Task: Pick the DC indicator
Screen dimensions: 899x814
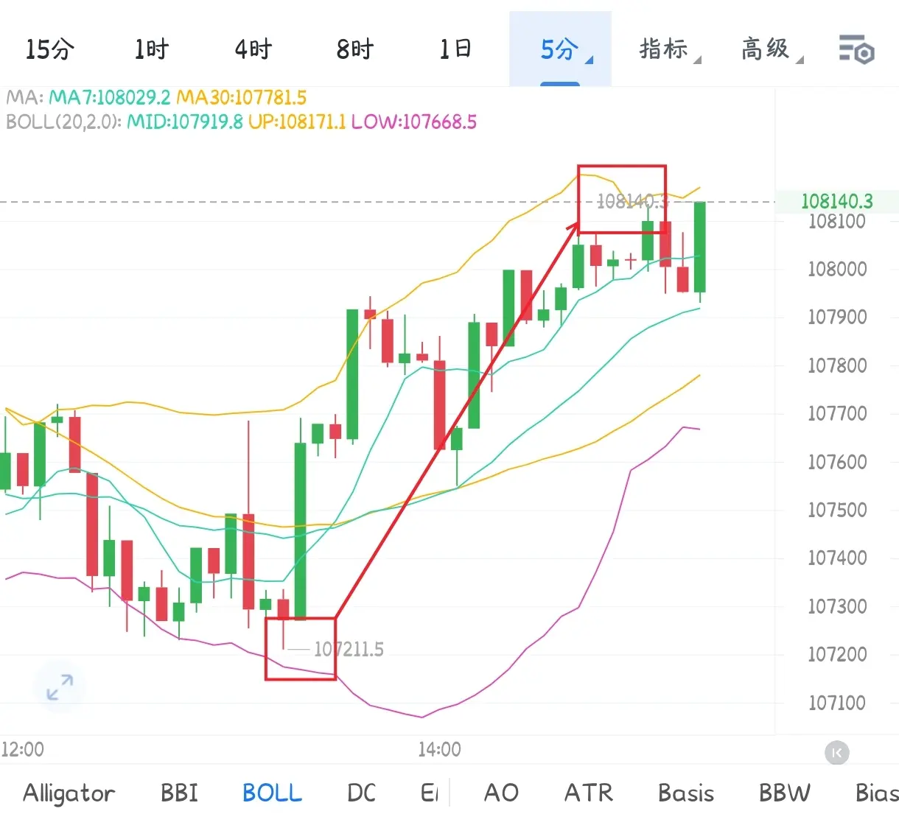Action: coord(361,793)
